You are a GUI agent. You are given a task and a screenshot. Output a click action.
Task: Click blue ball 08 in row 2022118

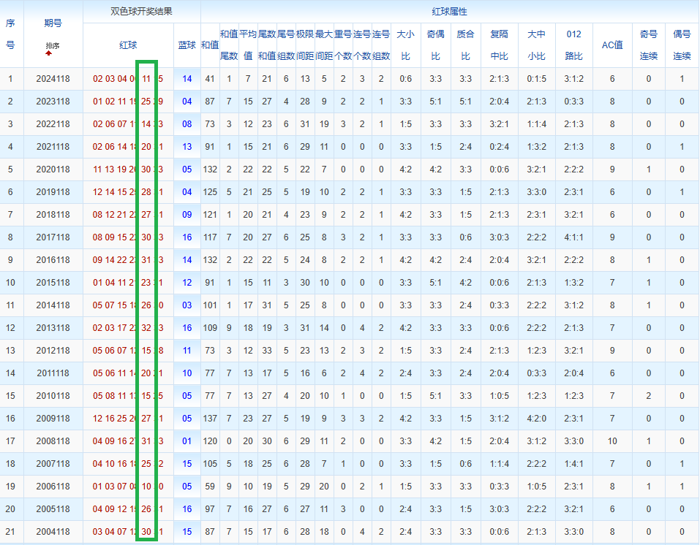pos(187,124)
